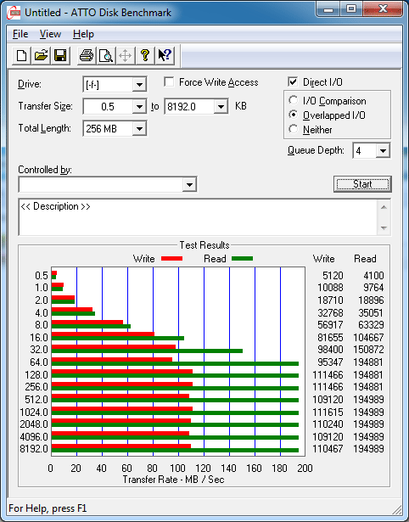Open the File menu
The width and height of the screenshot is (409, 522).
[x=20, y=34]
